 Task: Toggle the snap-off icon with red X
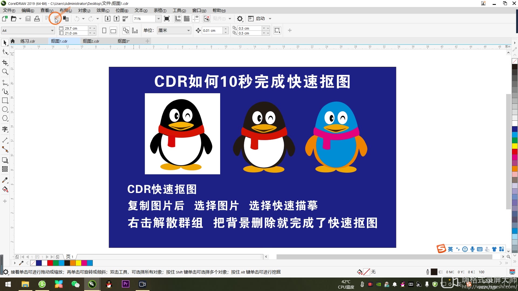tap(206, 19)
